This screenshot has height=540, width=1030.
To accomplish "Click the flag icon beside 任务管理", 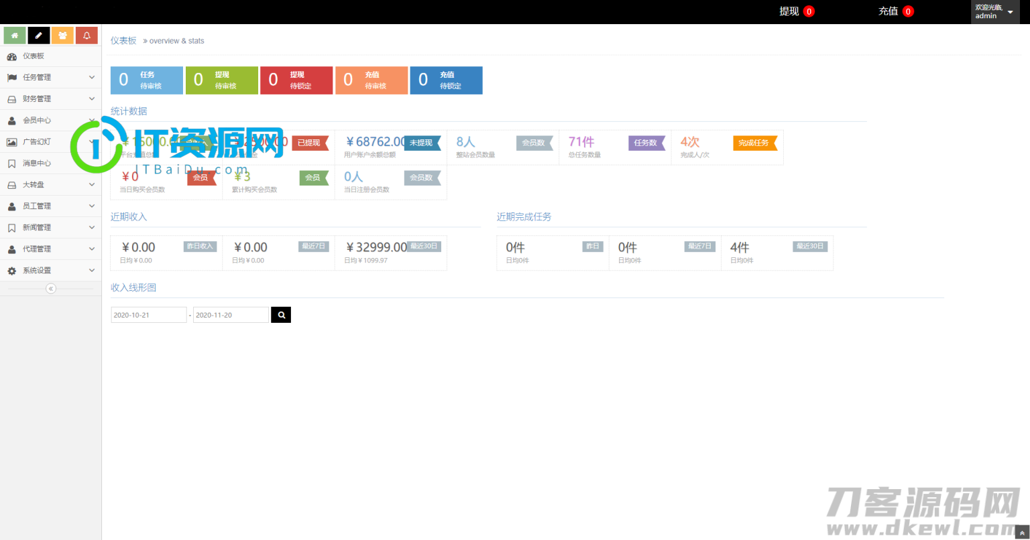I will pos(11,78).
